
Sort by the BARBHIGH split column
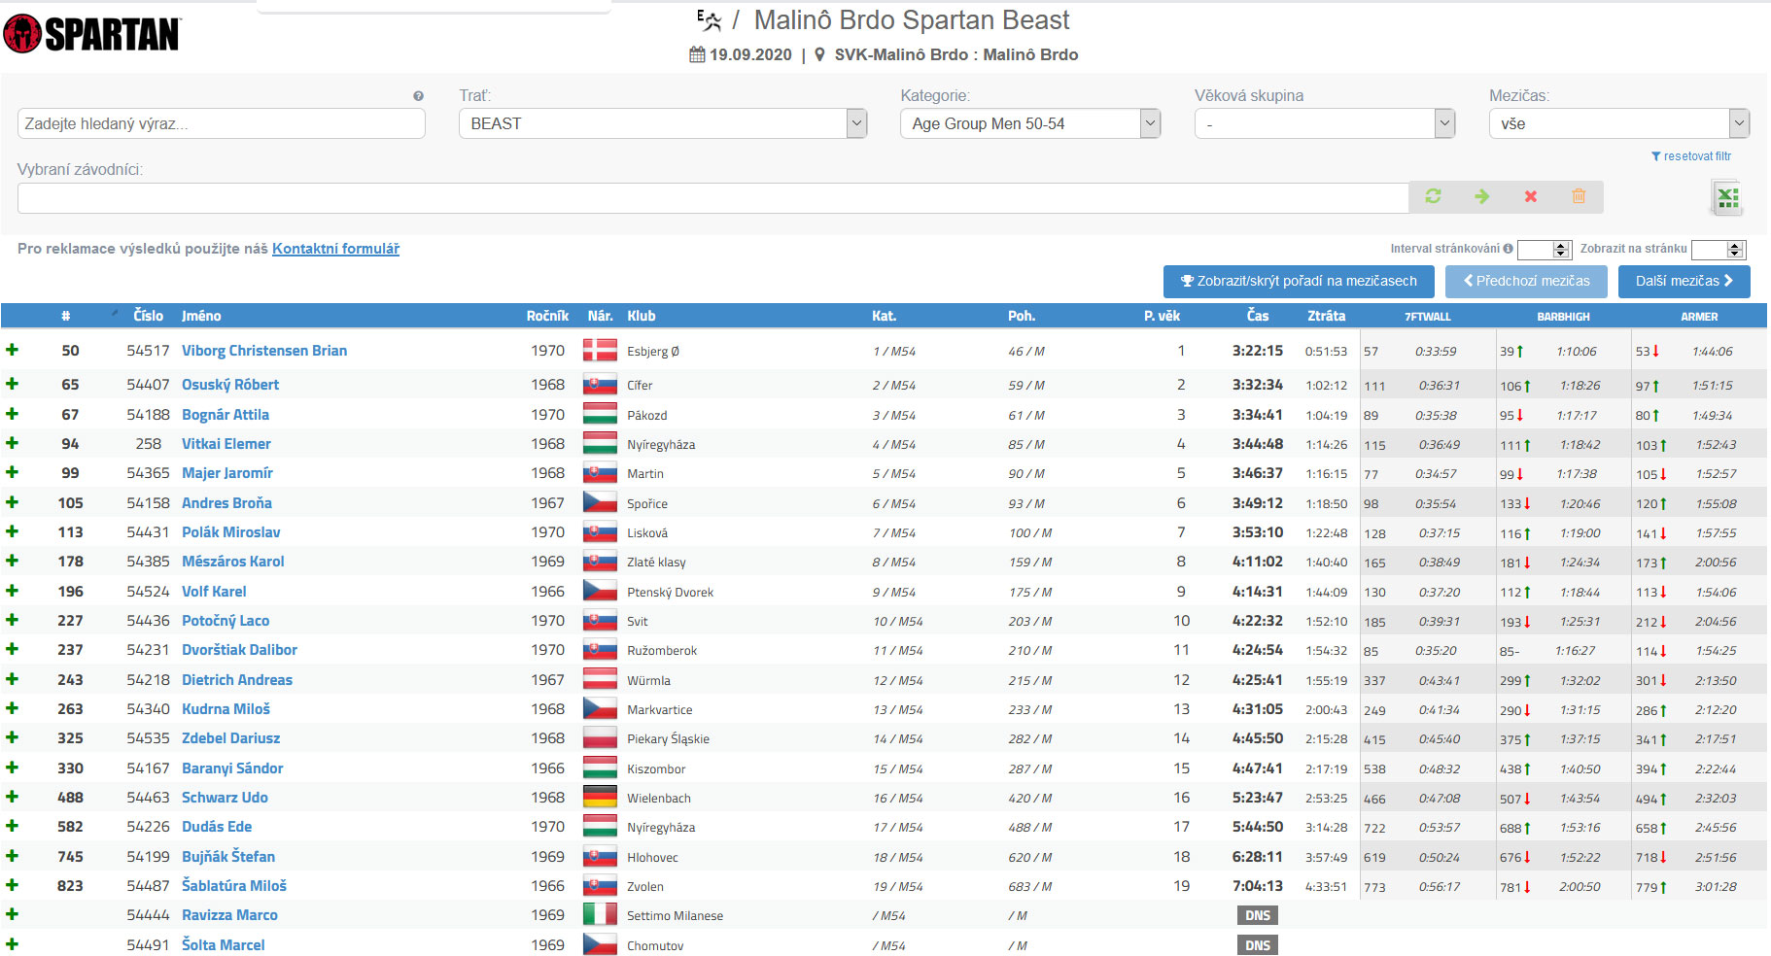pyautogui.click(x=1563, y=317)
